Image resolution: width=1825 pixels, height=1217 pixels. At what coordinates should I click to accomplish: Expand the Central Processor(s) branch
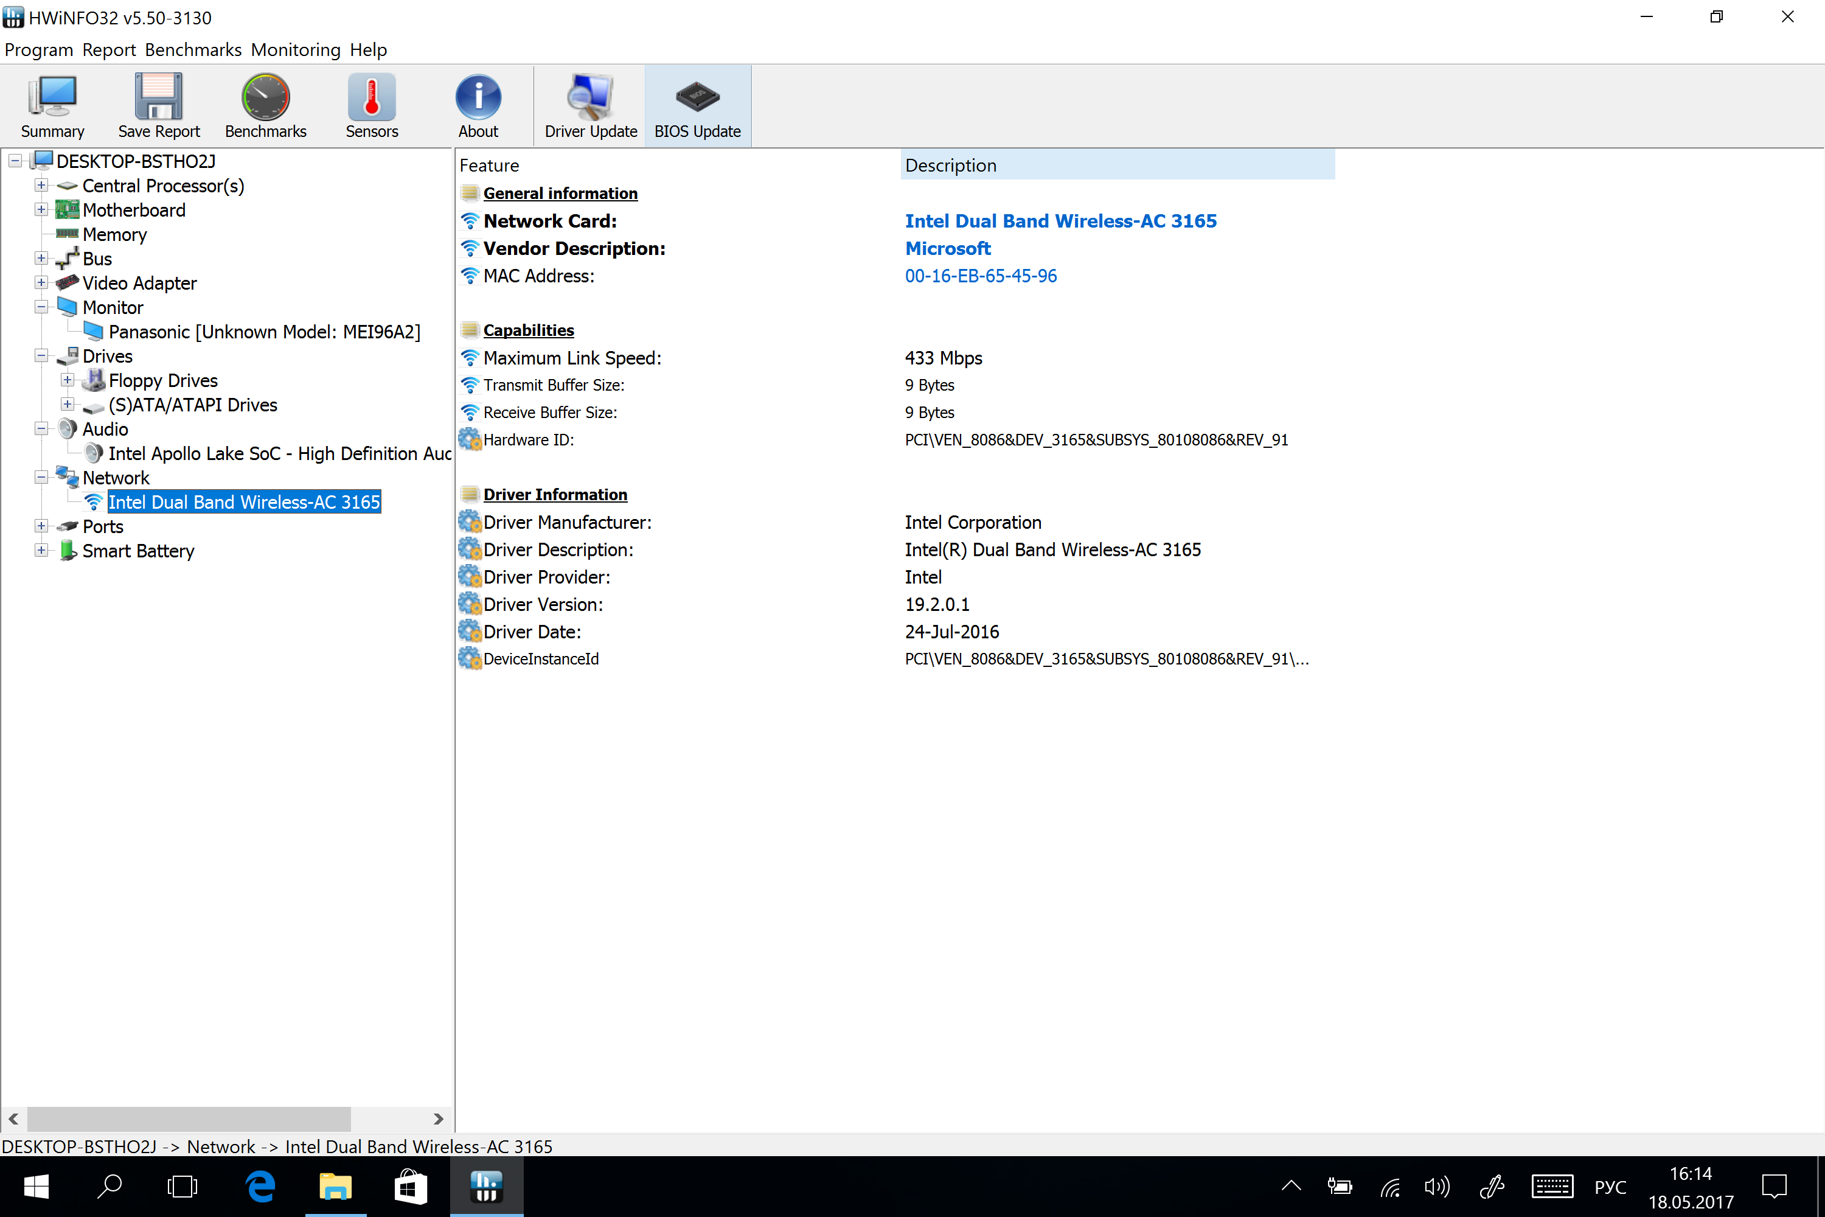click(x=41, y=186)
